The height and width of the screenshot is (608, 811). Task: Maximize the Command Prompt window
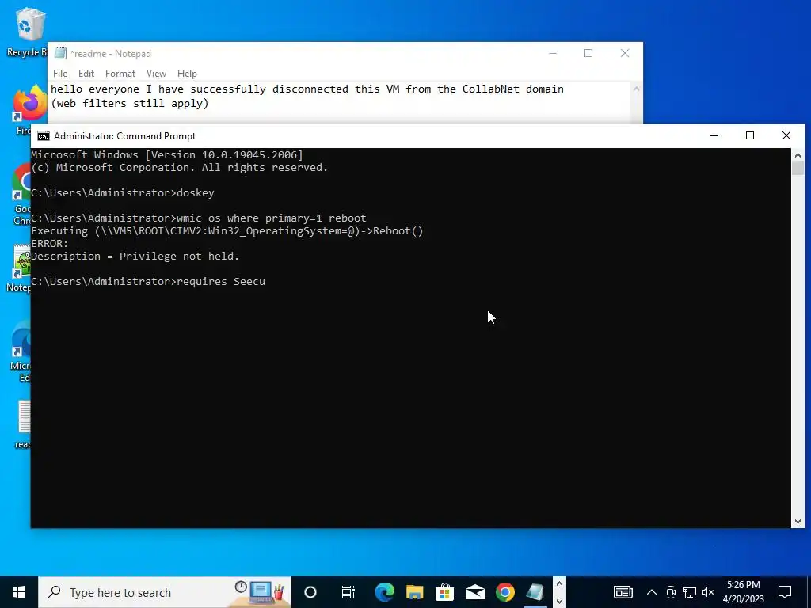click(x=750, y=135)
